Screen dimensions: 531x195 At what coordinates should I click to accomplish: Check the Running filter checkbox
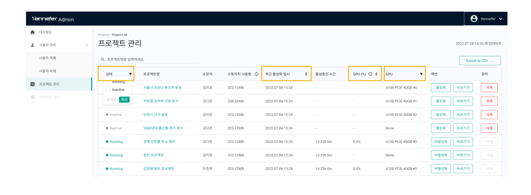coord(108,82)
